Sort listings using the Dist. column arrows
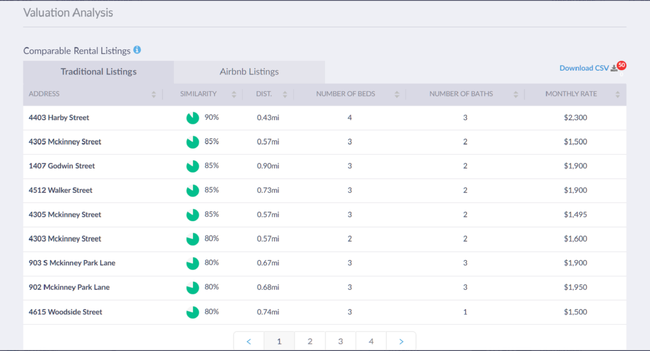650x351 pixels. pos(285,94)
